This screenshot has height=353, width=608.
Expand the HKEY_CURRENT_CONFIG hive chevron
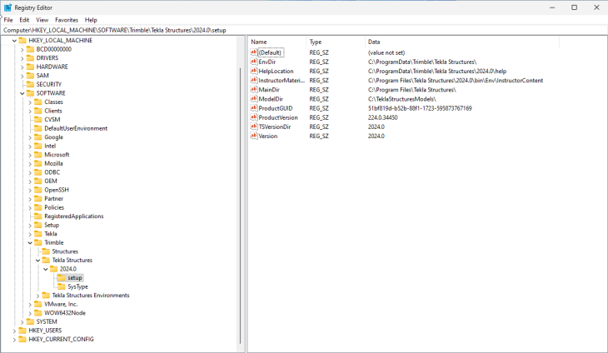pyautogui.click(x=14, y=340)
